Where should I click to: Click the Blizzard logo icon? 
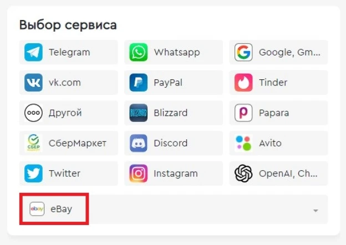(139, 113)
